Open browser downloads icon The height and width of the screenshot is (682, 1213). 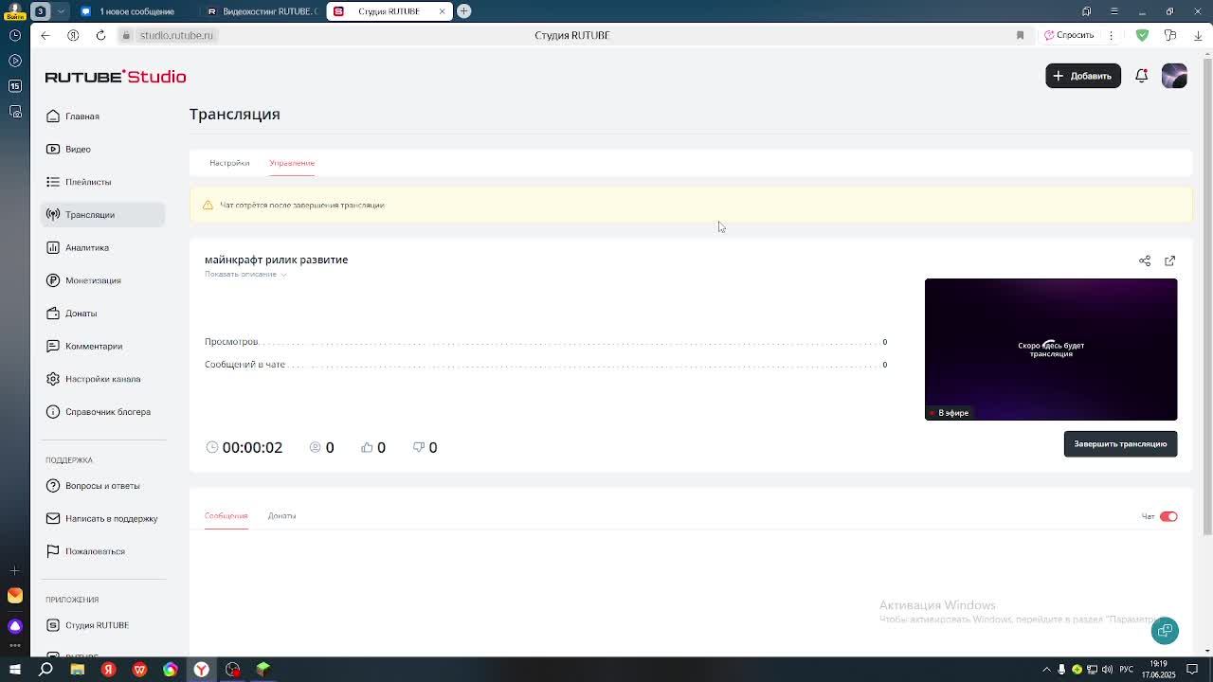coord(1198,35)
